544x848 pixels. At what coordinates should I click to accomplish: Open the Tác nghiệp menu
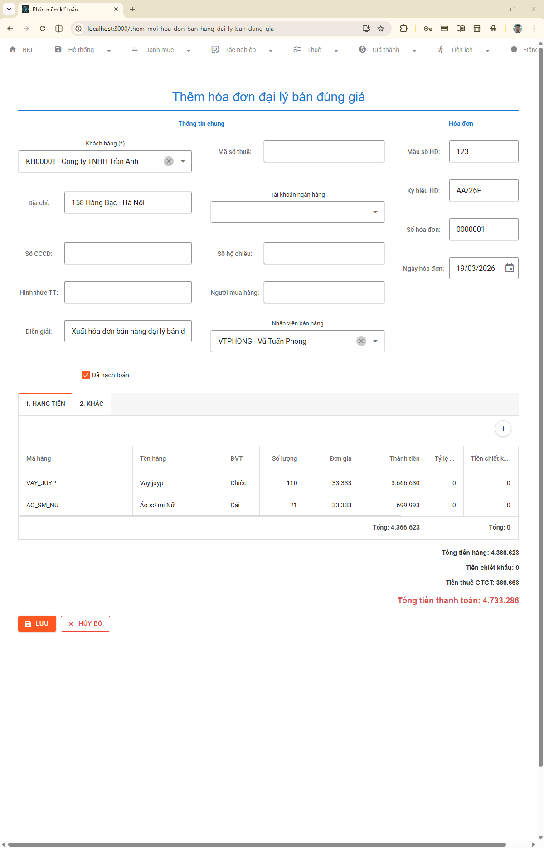[x=240, y=50]
